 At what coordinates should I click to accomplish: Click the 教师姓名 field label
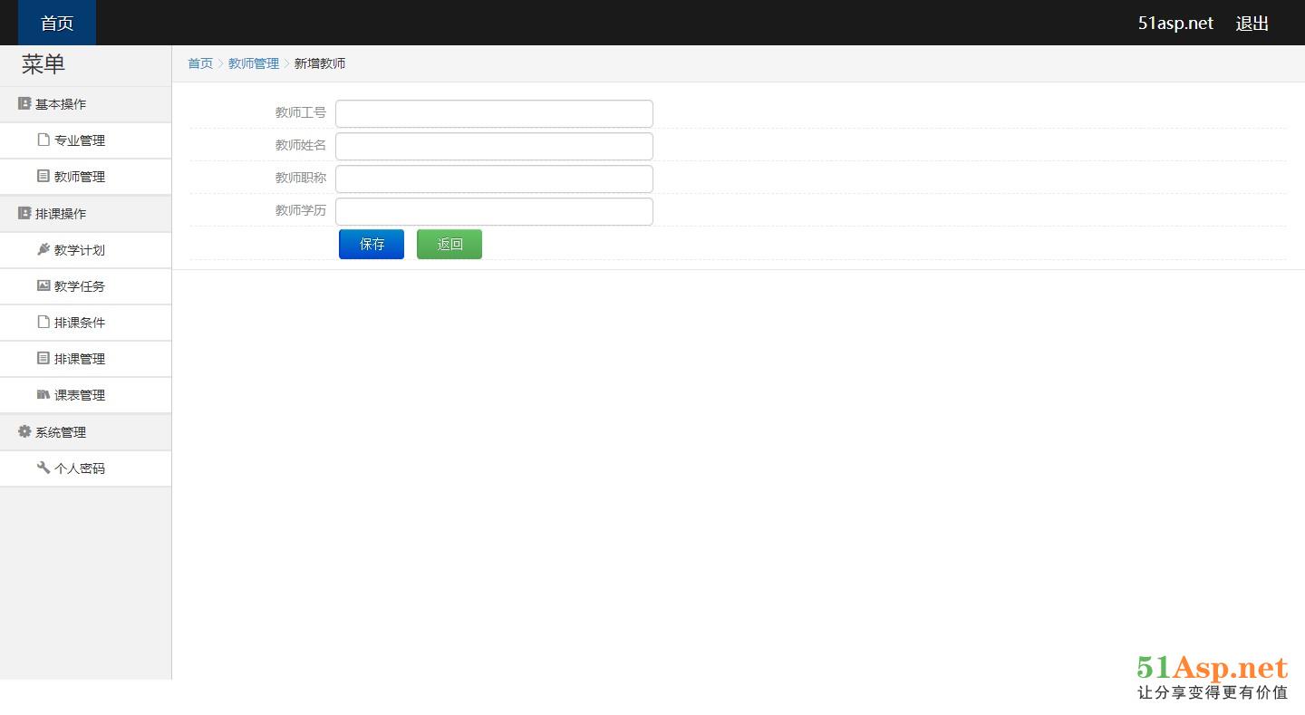[x=301, y=145]
